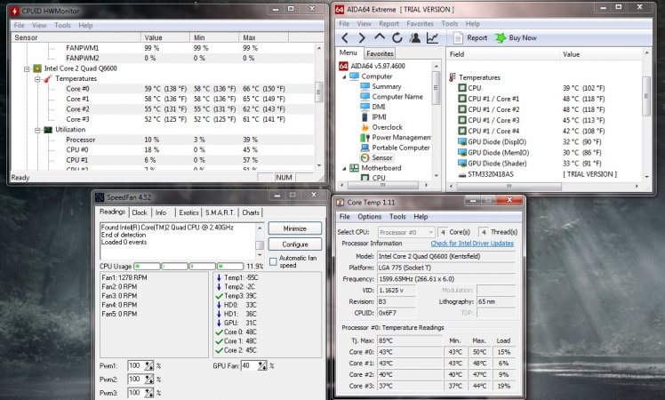
Task: Click the Model field Intel Core 2 Quad Q6600
Action: tap(446, 256)
